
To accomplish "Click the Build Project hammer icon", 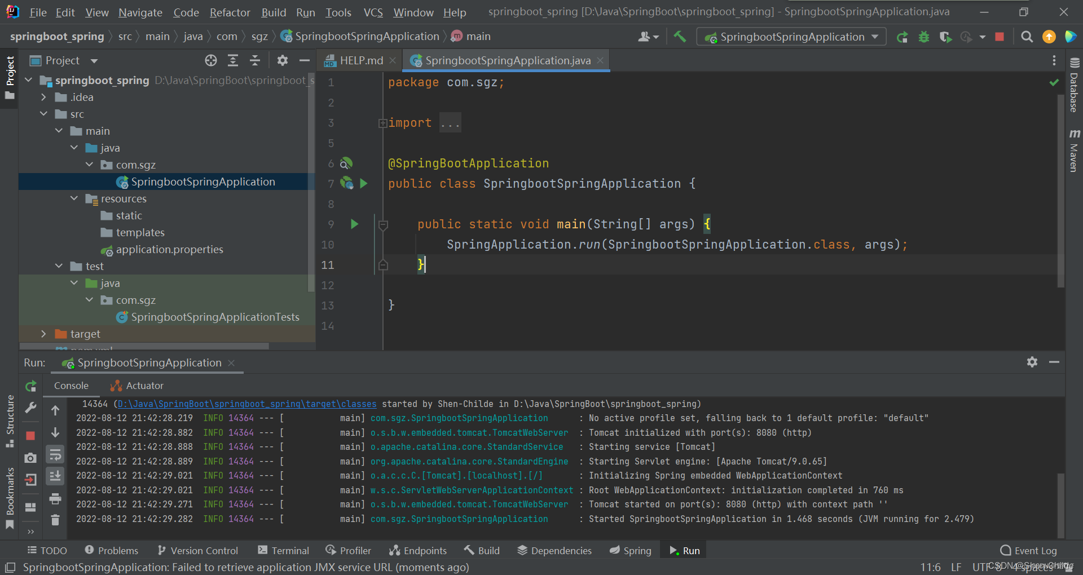I will click(680, 37).
